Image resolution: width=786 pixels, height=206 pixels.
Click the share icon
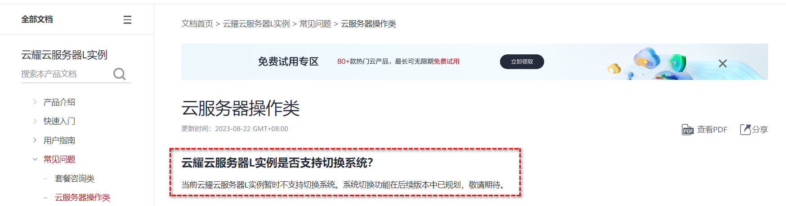[x=745, y=130]
